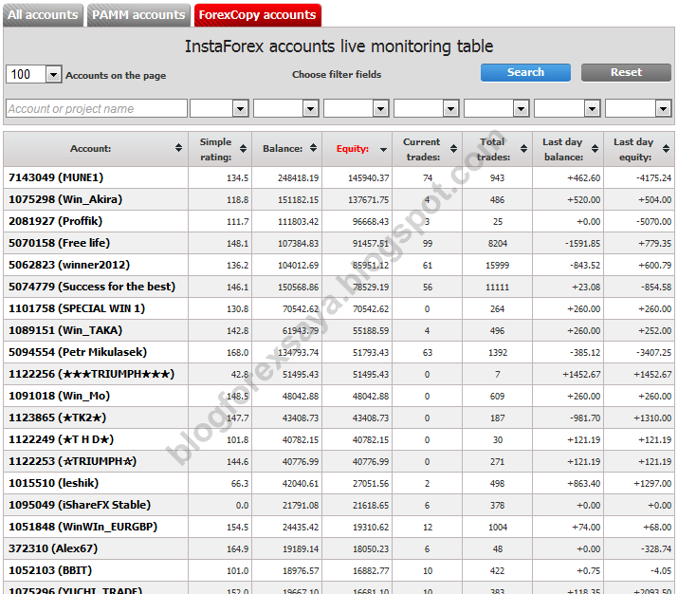Click the blue Search button
The image size is (678, 594).
525,72
